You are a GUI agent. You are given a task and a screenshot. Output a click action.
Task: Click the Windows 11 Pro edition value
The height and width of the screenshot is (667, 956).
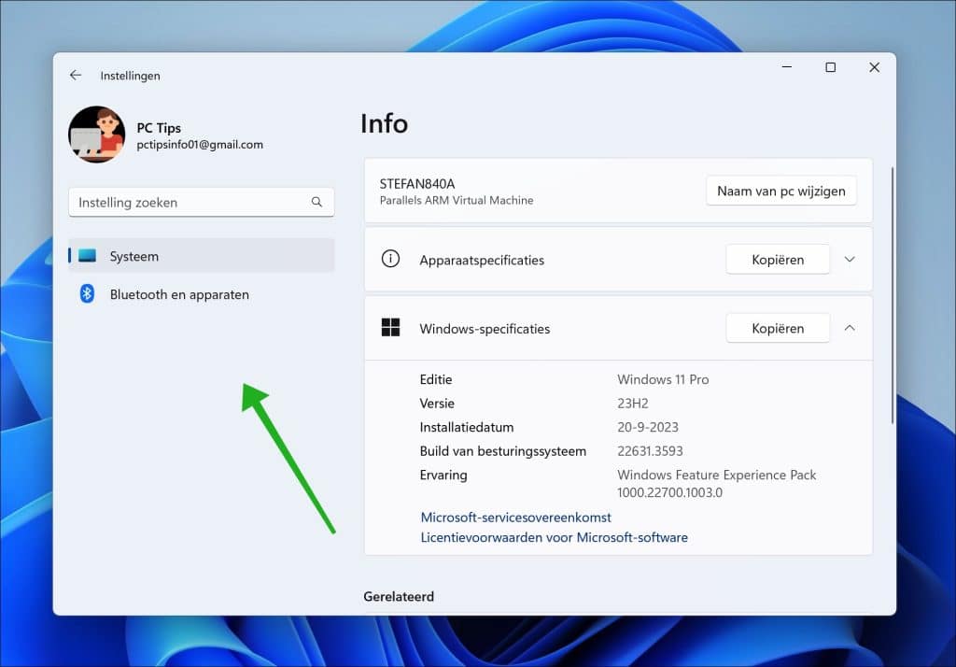point(663,379)
